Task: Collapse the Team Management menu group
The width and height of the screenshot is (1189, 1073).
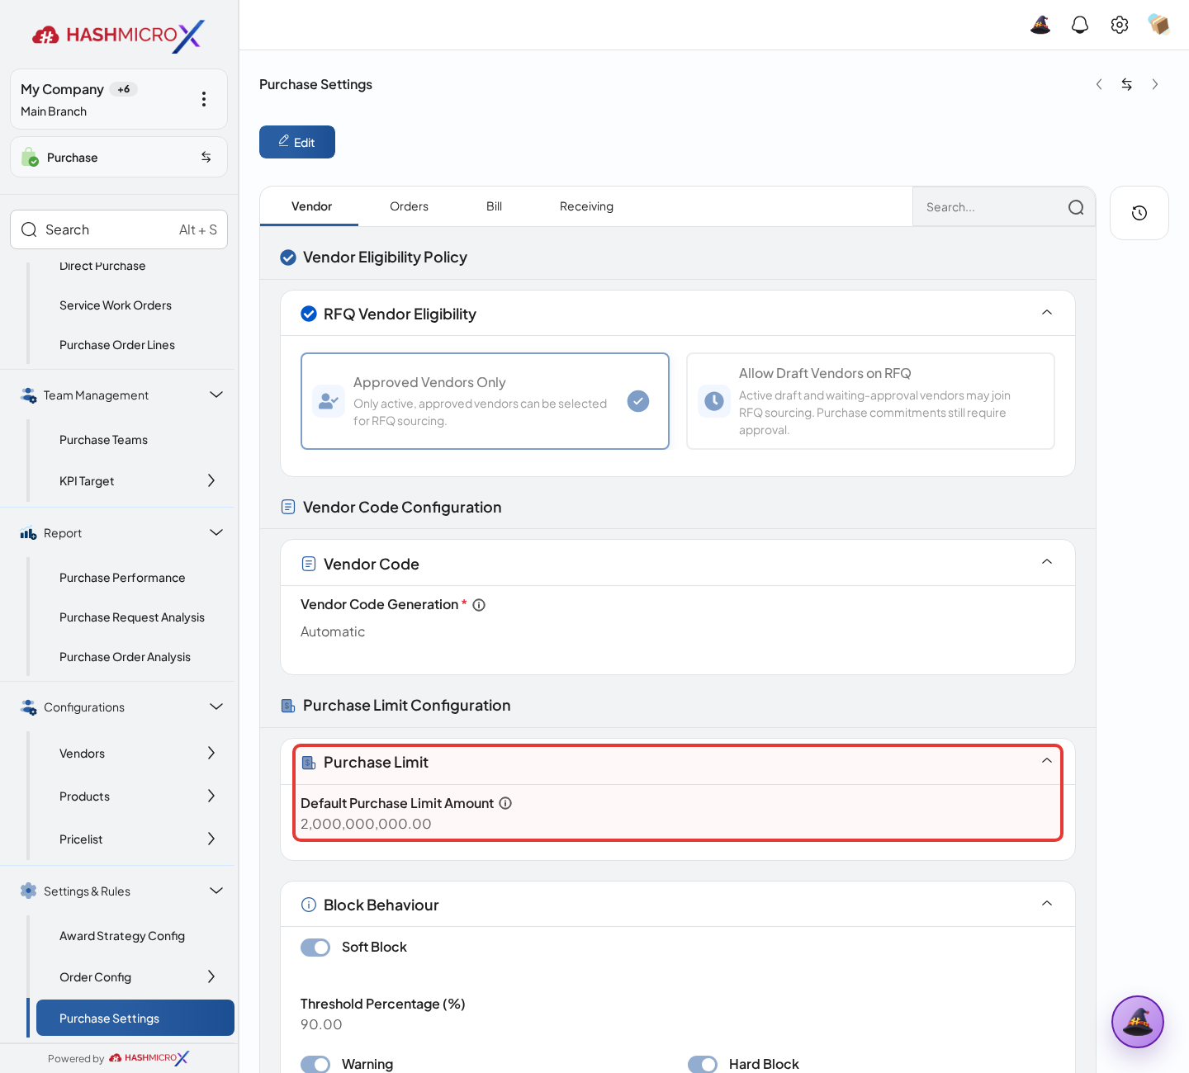Action: pyautogui.click(x=216, y=395)
